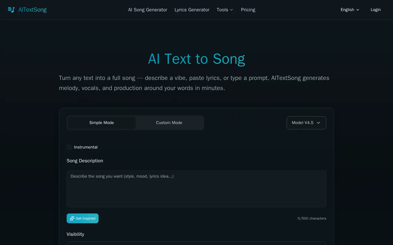Image resolution: width=393 pixels, height=245 pixels.
Task: Expand the Tools menu
Action: pyautogui.click(x=225, y=10)
